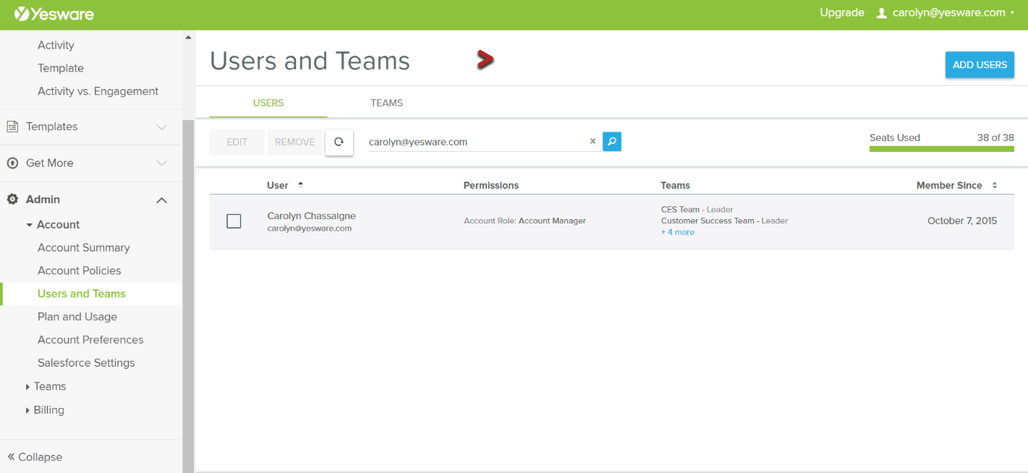Click the user profile icon in header
The height and width of the screenshot is (473, 1028).
881,13
